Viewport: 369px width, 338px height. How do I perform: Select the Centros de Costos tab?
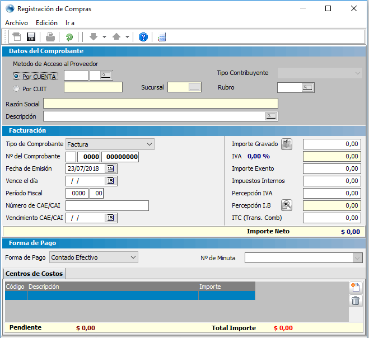click(x=34, y=273)
